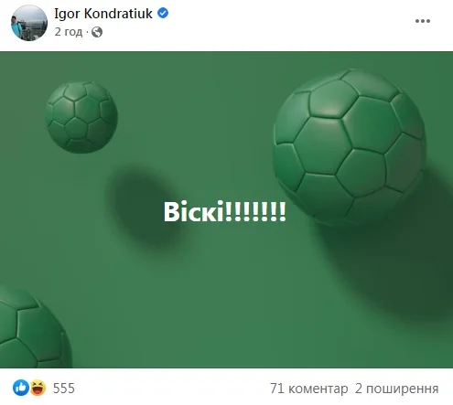The height and width of the screenshot is (405, 453).
Task: Click the large green football at right
Action: coord(350,148)
